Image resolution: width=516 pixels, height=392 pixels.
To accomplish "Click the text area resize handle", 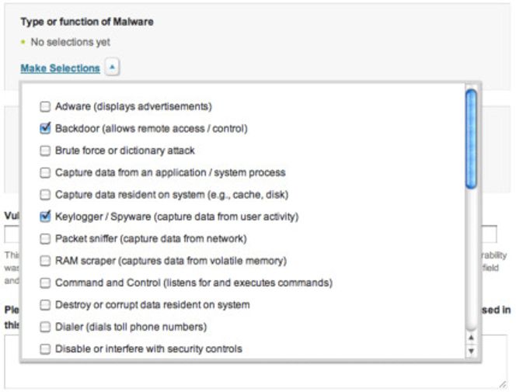I will 501,383.
